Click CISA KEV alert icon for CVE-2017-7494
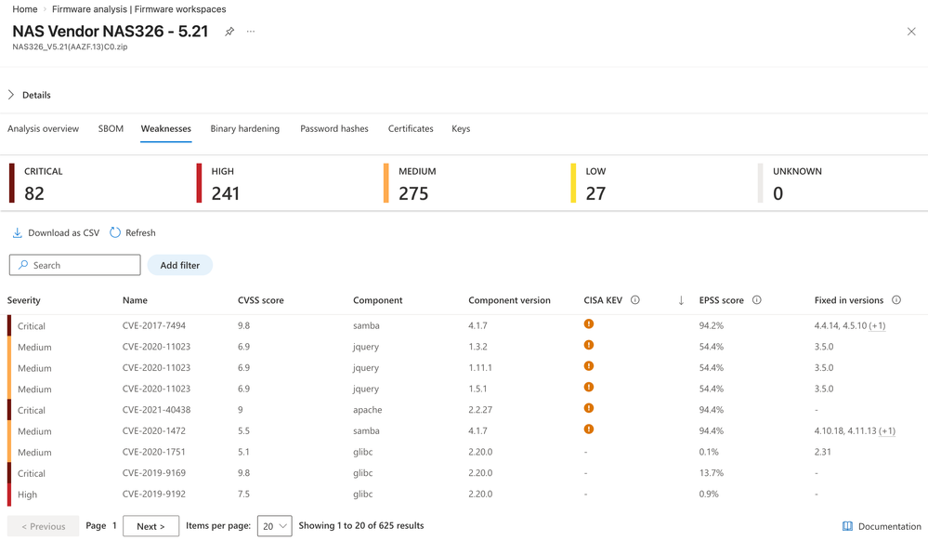Image resolution: width=928 pixels, height=541 pixels. [588, 323]
